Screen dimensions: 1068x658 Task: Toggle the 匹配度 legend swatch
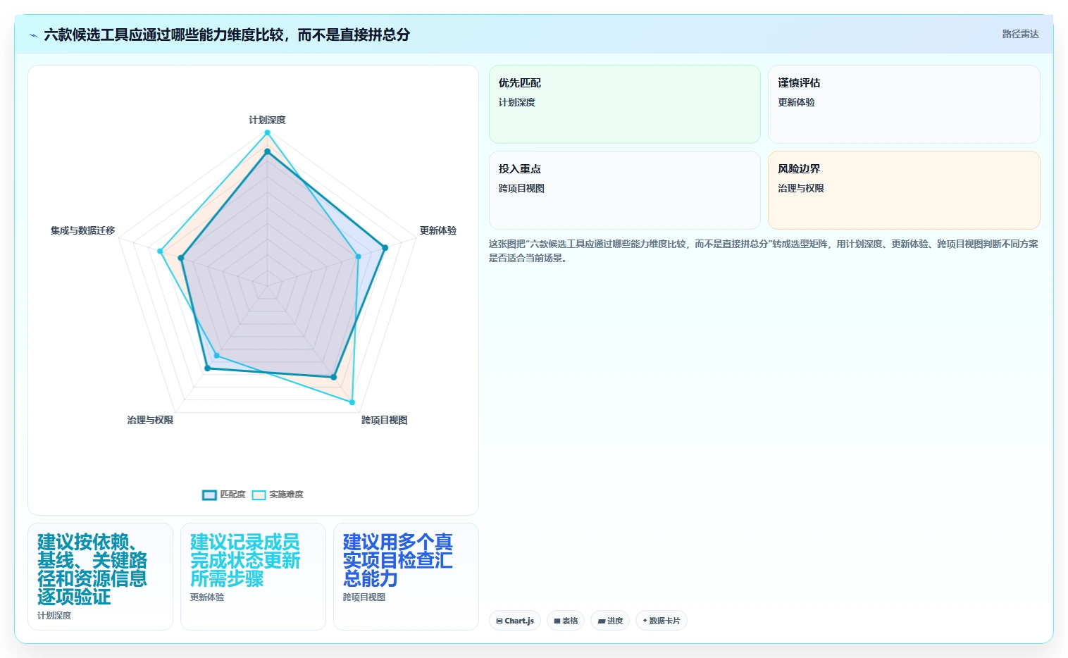tap(209, 495)
